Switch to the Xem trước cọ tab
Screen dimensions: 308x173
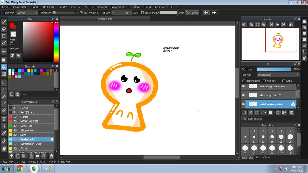click(x=262, y=157)
